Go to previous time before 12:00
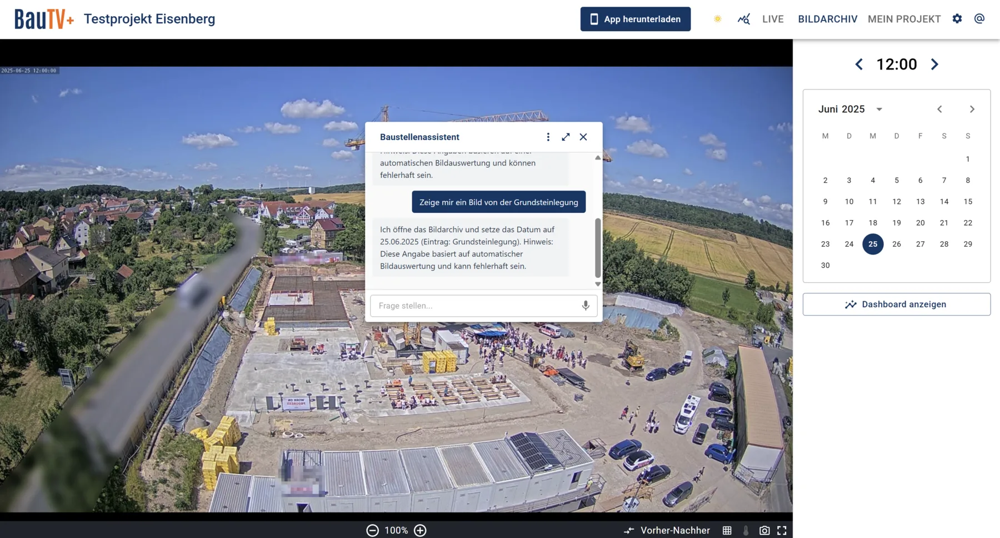The image size is (1000, 538). (859, 64)
